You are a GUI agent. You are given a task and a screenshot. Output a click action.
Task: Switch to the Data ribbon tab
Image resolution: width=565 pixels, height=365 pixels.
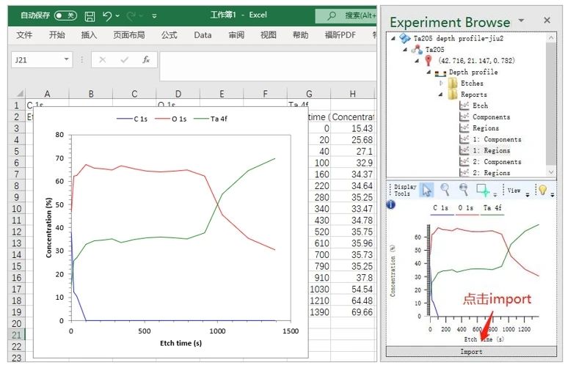click(x=203, y=35)
